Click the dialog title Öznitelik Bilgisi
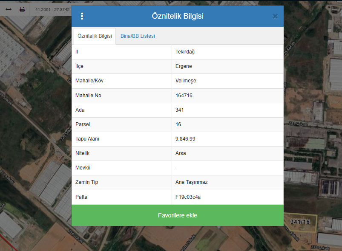This screenshot has width=342, height=251. [x=177, y=16]
